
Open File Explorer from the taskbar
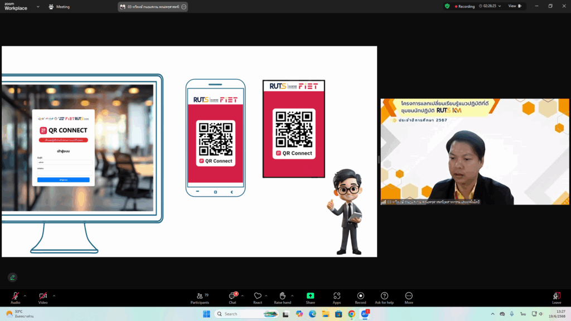click(326, 314)
